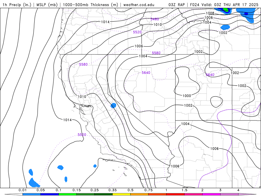Viewport: 261px width, 196px height.
Task: Click the '1000' low-pressure isobar label
Action: pos(187,96)
